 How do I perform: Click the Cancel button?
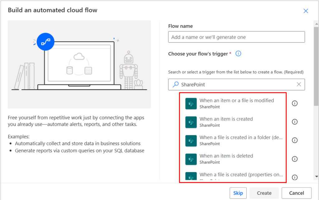tap(297, 193)
